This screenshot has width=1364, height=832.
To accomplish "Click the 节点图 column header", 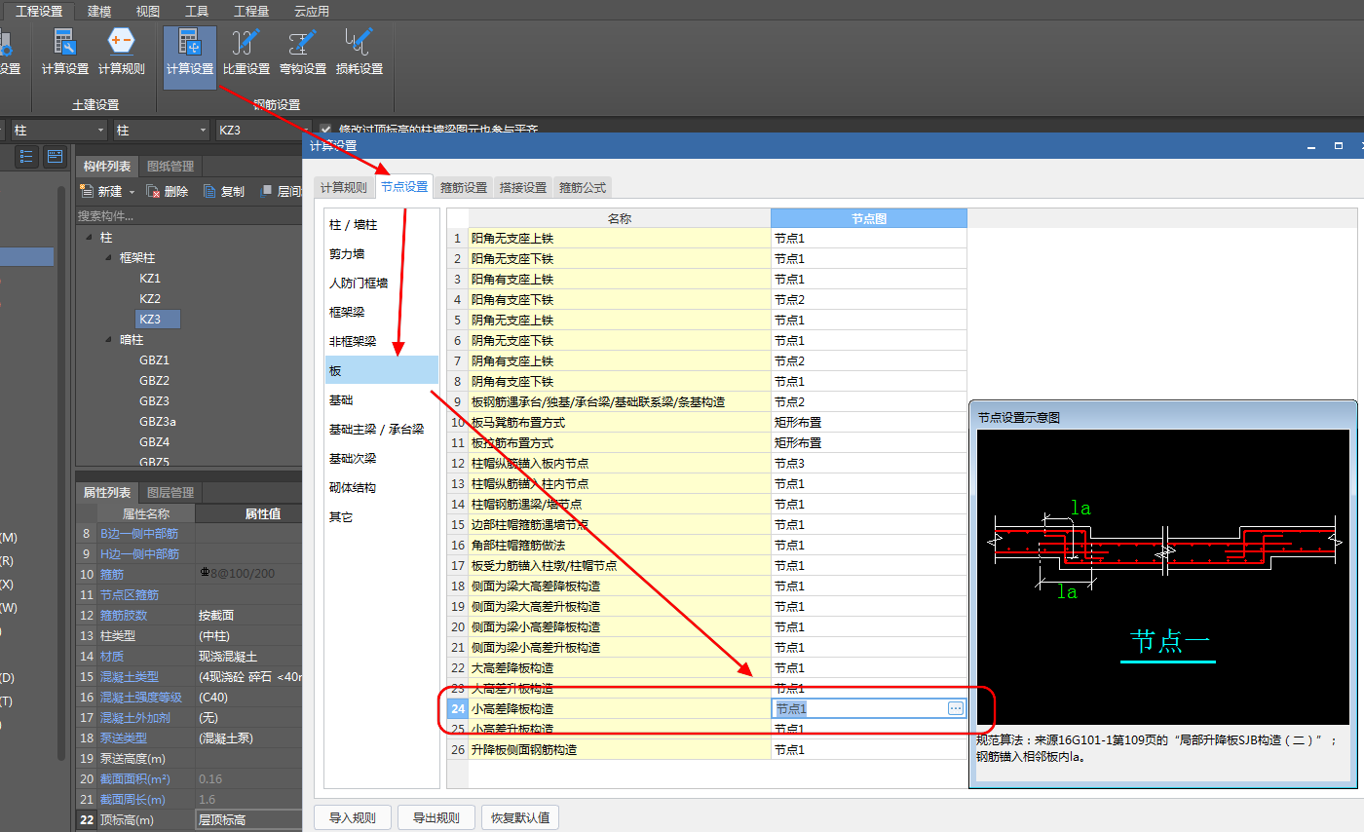I will point(869,218).
